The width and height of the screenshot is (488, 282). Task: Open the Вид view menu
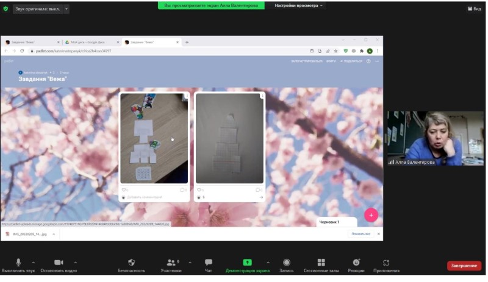pyautogui.click(x=474, y=9)
